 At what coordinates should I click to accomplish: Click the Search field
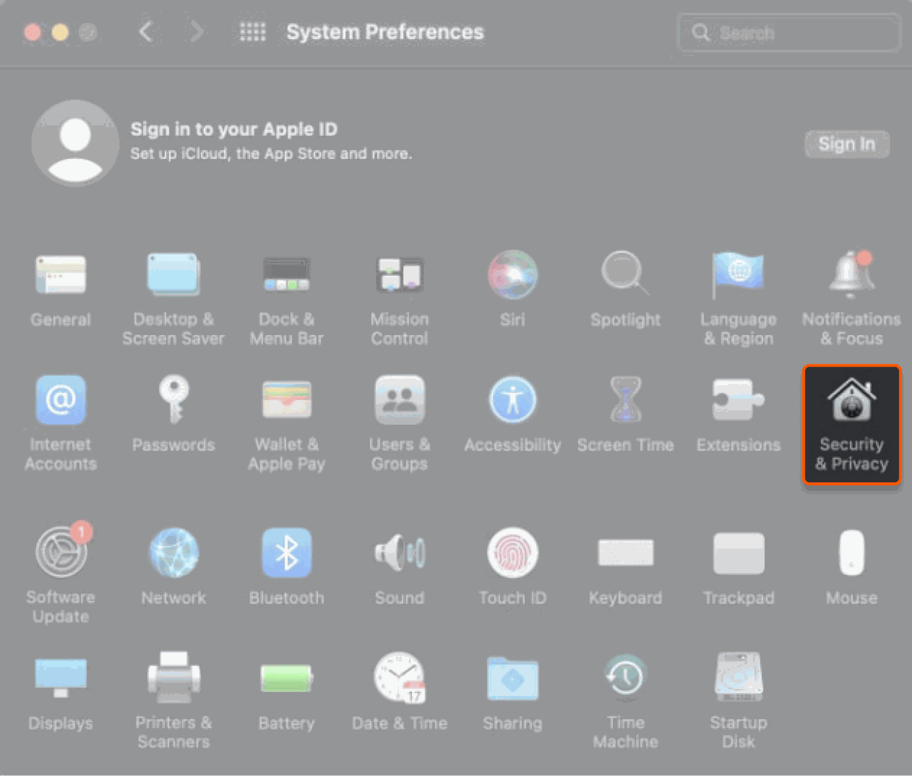pos(789,32)
